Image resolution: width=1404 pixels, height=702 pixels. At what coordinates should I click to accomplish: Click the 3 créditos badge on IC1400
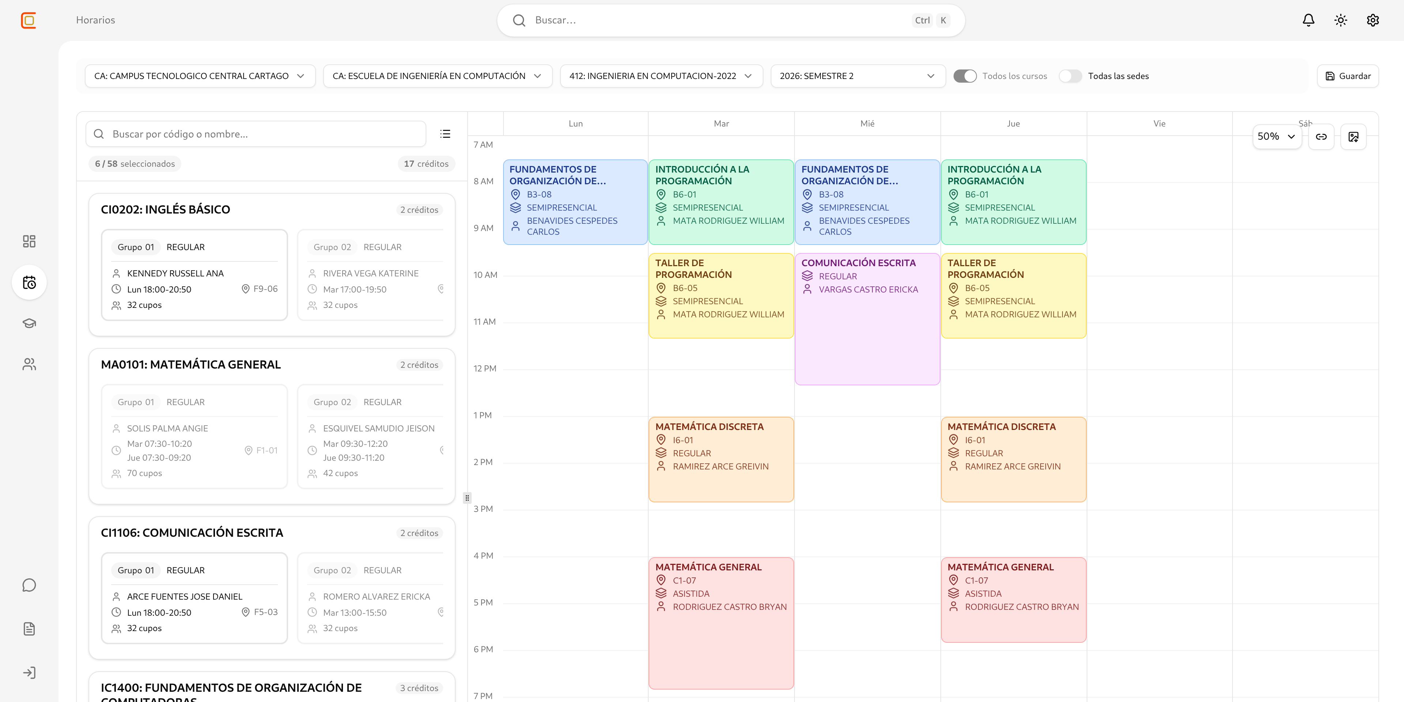(419, 688)
